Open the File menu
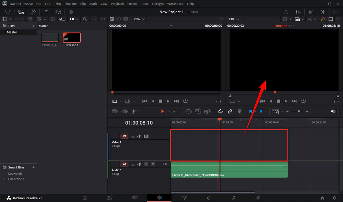Screen dimensions: 343x202 [x=39, y=4]
